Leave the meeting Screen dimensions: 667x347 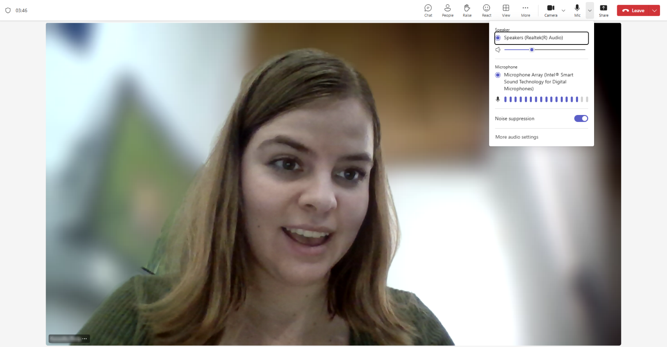click(x=633, y=11)
